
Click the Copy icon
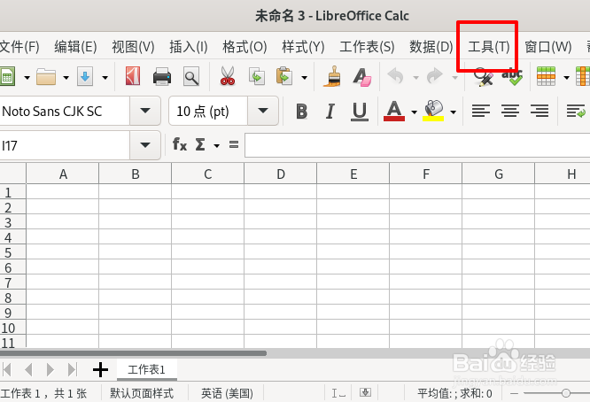coord(257,77)
